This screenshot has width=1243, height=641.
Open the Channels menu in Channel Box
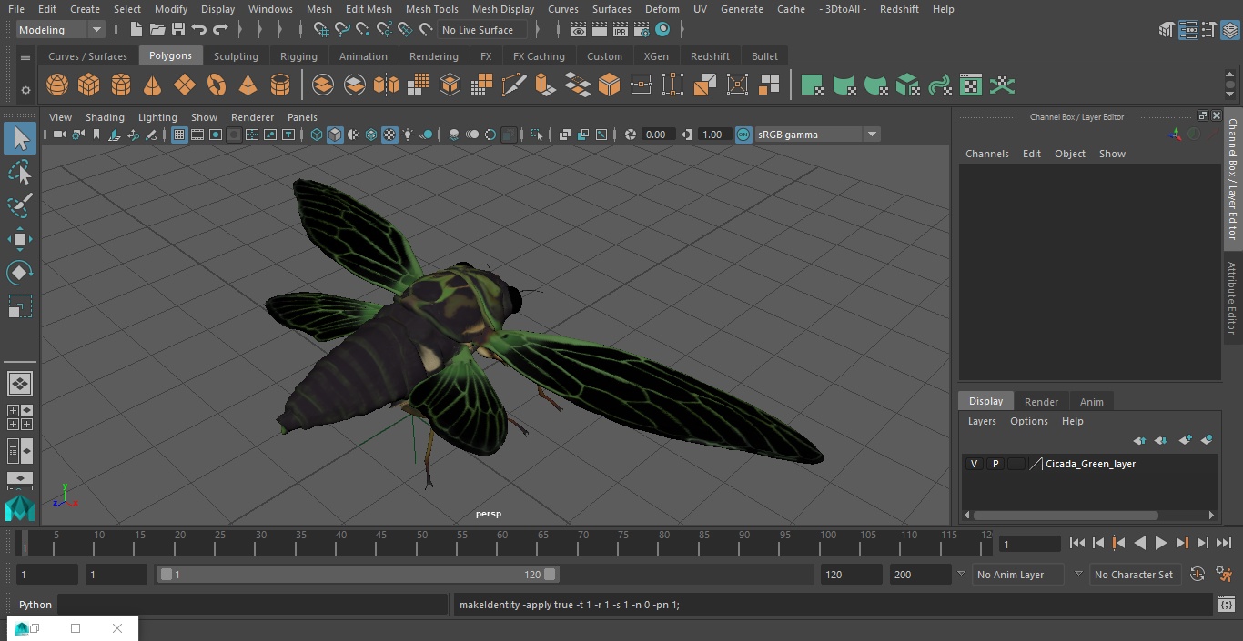click(987, 154)
